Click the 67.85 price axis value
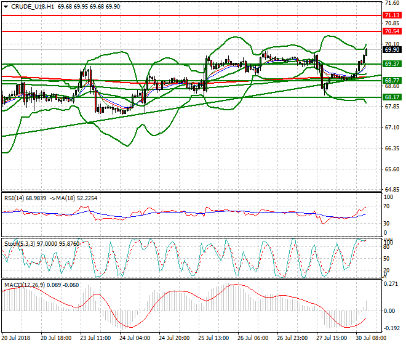Viewport: 406px width, 345px height. [392, 107]
